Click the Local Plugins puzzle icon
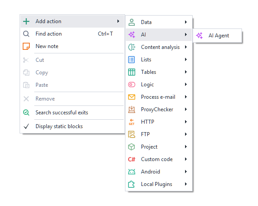The image size is (258, 206). (x=131, y=184)
